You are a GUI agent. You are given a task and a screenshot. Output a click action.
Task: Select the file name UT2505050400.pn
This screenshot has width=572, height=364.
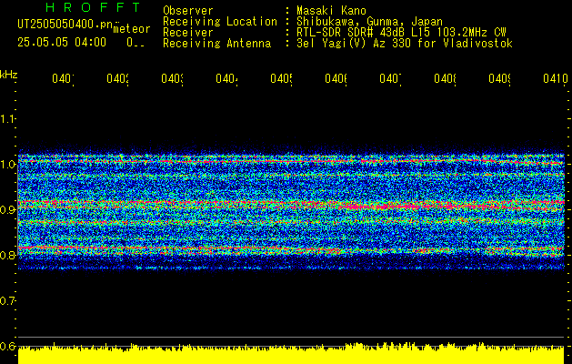65,24
